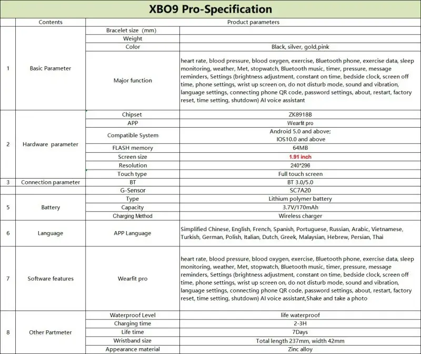Click the empty Weight value cell
Viewport: 421px width, 354px height.
pos(300,38)
